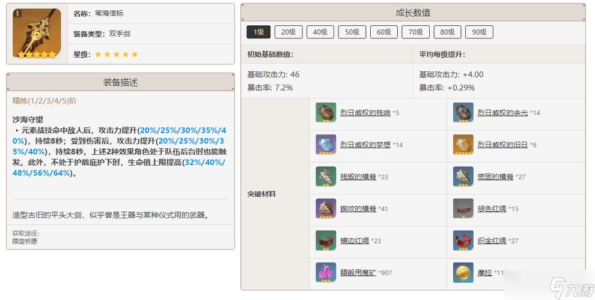
Task: Follow the 残毁的横脊 link
Action: click(358, 177)
